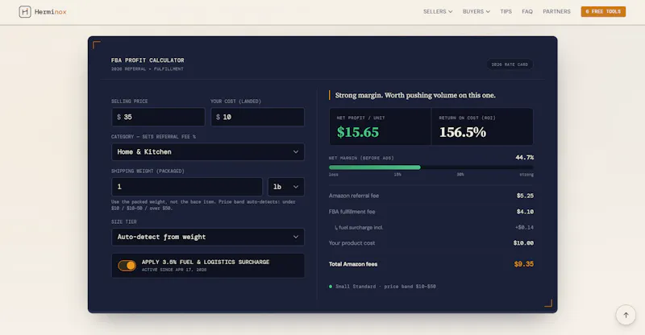Screen dimensions: 645x335
Task: Go to the Tips page
Action: click(x=506, y=11)
